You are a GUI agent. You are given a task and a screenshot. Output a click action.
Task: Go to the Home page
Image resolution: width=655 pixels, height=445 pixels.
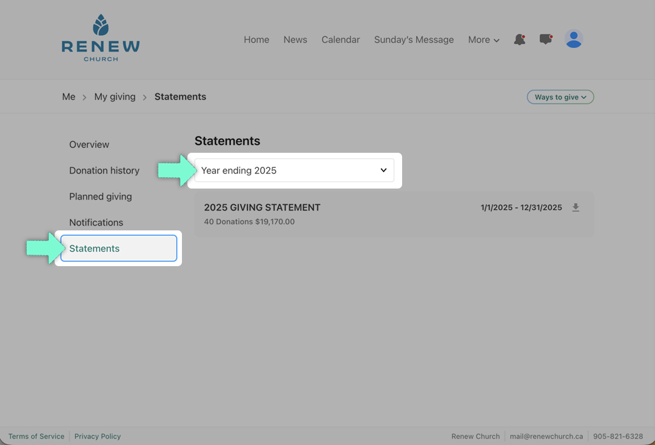(x=257, y=39)
